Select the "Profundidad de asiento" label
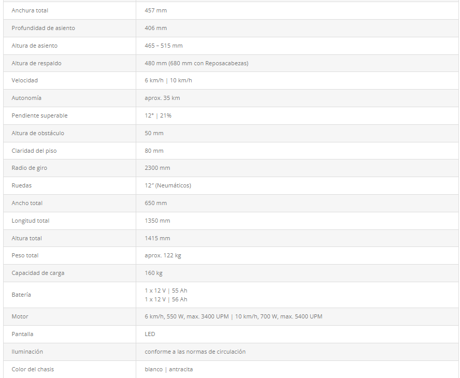Screen dimensions: 460x378 point(43,28)
